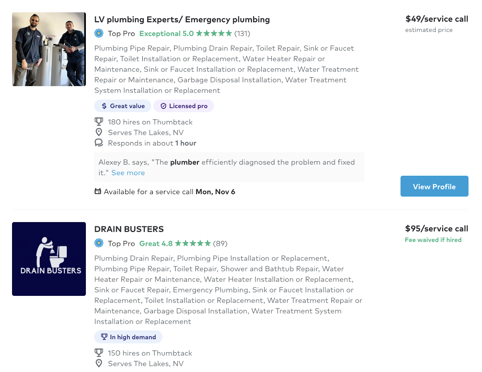482x372 pixels.
Task: Expand the Exceptional 5.0 rating details
Action: 167,33
